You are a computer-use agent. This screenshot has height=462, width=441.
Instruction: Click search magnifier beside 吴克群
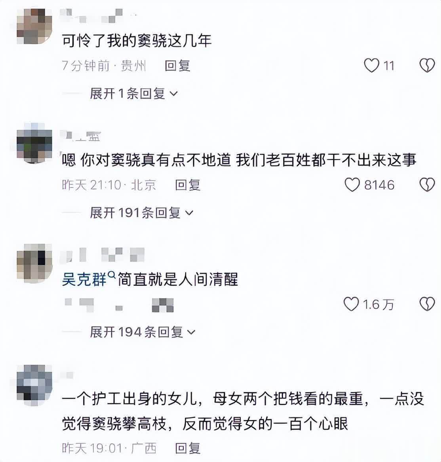[112, 275]
